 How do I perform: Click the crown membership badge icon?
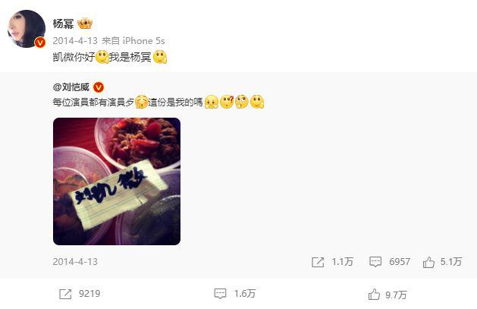click(85, 24)
